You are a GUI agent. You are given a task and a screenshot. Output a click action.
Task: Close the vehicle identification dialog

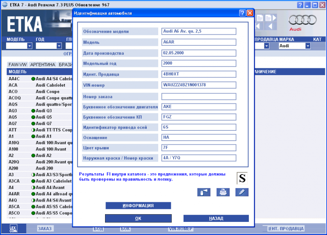tap(250, 13)
